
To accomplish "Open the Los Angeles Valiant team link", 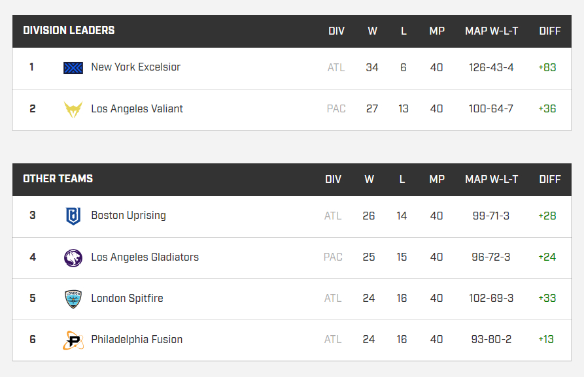I will pyautogui.click(x=137, y=109).
